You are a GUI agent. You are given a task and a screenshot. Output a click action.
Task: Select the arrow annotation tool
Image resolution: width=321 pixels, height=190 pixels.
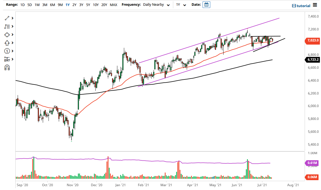click(x=7, y=43)
